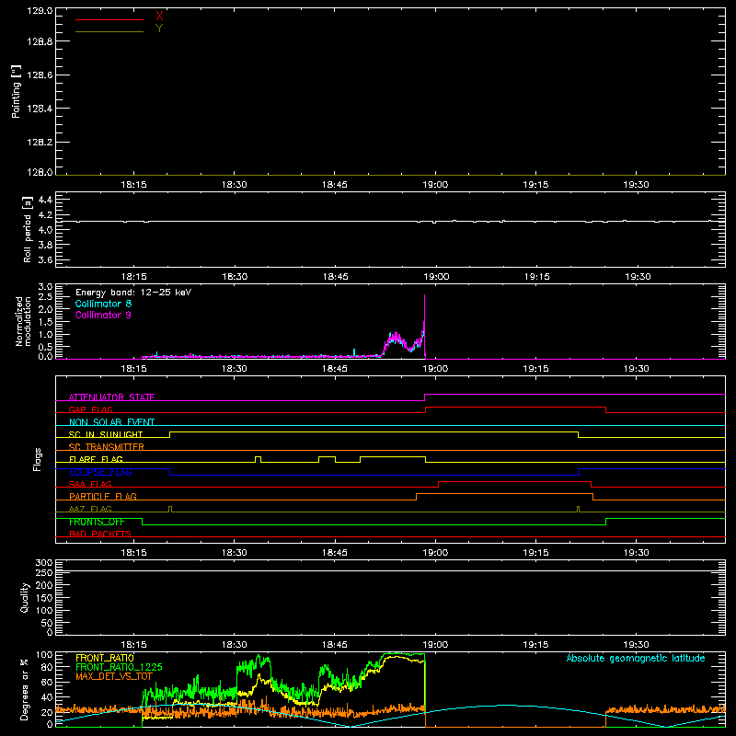Click the NON_SOLAR_EVENT flag label
This screenshot has height=736, width=736.
pyautogui.click(x=111, y=422)
